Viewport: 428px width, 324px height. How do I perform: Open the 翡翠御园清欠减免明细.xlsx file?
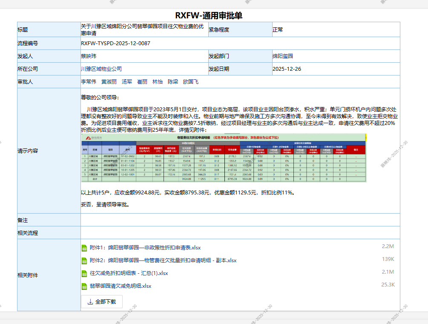tap(120, 286)
